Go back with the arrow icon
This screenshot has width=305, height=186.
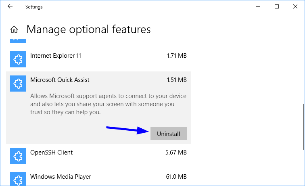pyautogui.click(x=10, y=6)
